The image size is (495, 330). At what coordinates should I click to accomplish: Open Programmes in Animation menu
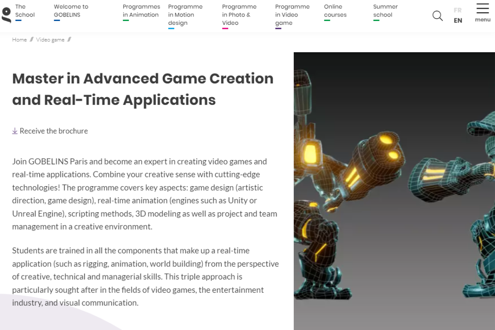pyautogui.click(x=141, y=11)
